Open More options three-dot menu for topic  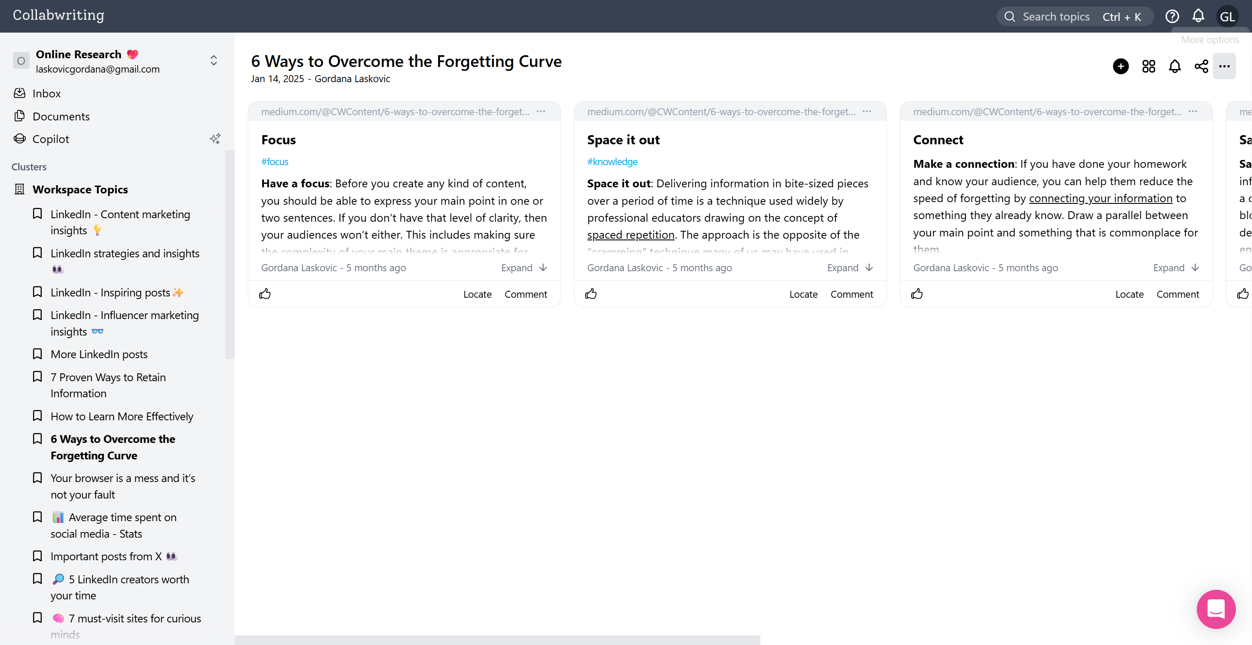click(1224, 66)
